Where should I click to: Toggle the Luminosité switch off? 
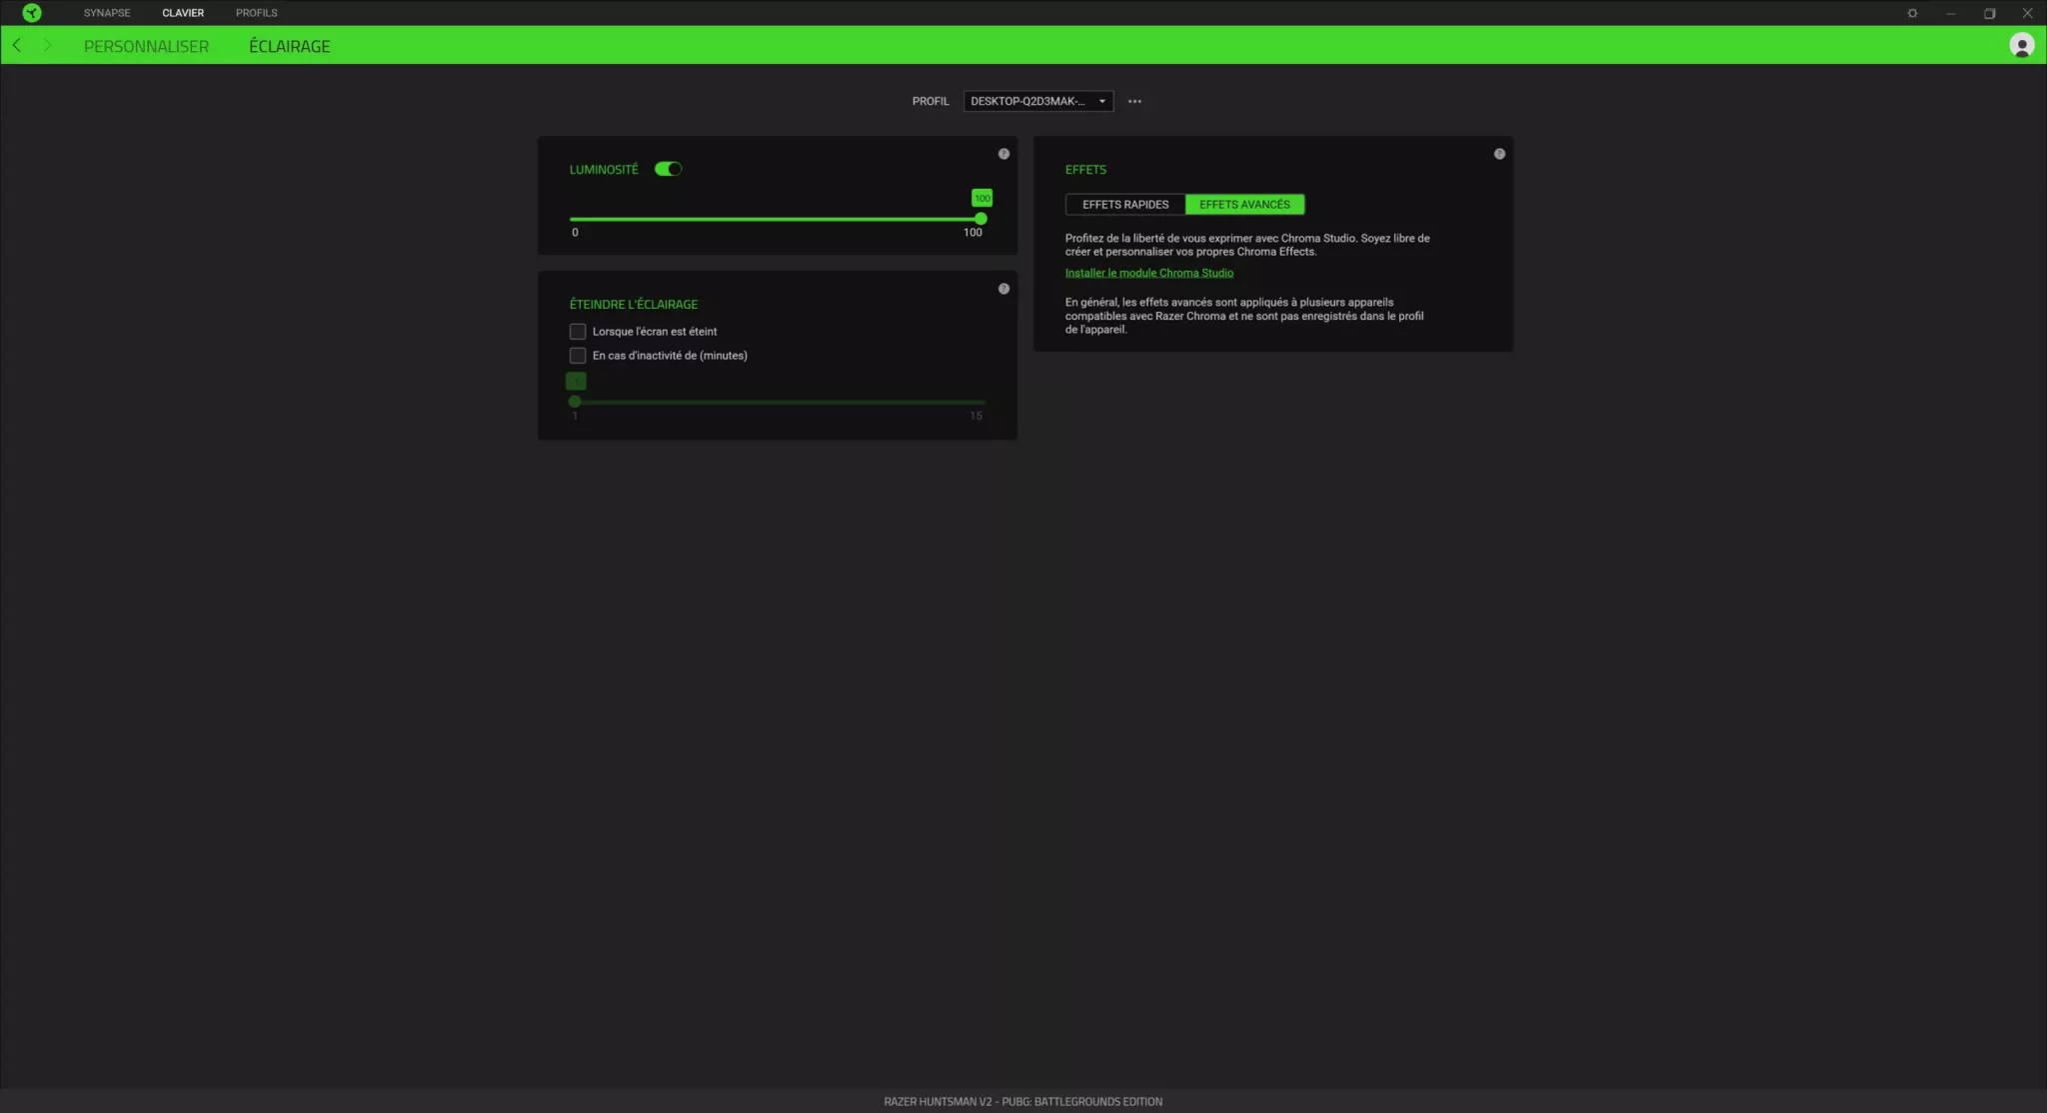[667, 168]
